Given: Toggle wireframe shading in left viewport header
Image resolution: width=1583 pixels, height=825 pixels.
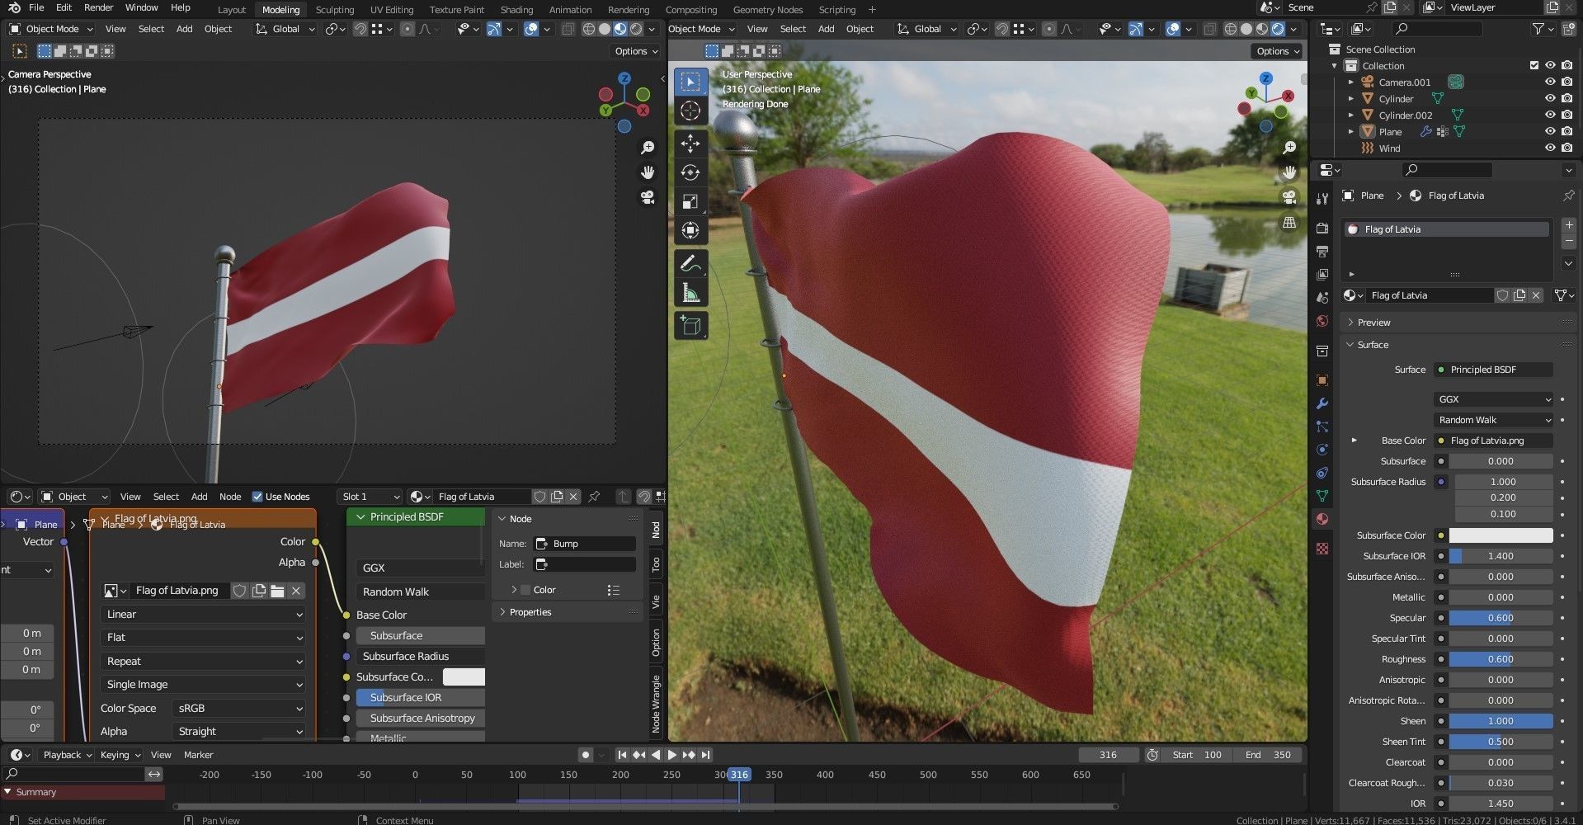Looking at the screenshot, I should [589, 29].
